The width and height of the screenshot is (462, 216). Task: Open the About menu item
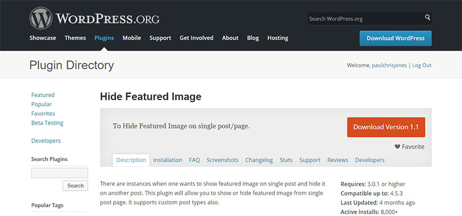point(230,38)
